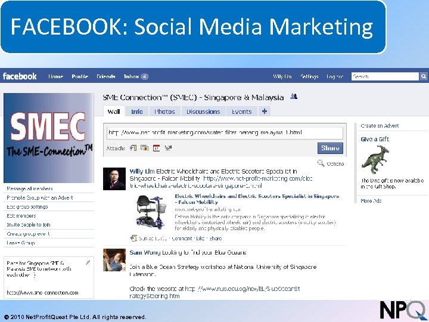Screen dimensions: 429x322
Task: Open the wall Options link
Action: pyautogui.click(x=335, y=164)
